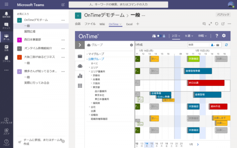Click the new chat compose icon
The image size is (237, 148).
(x=63, y=5)
